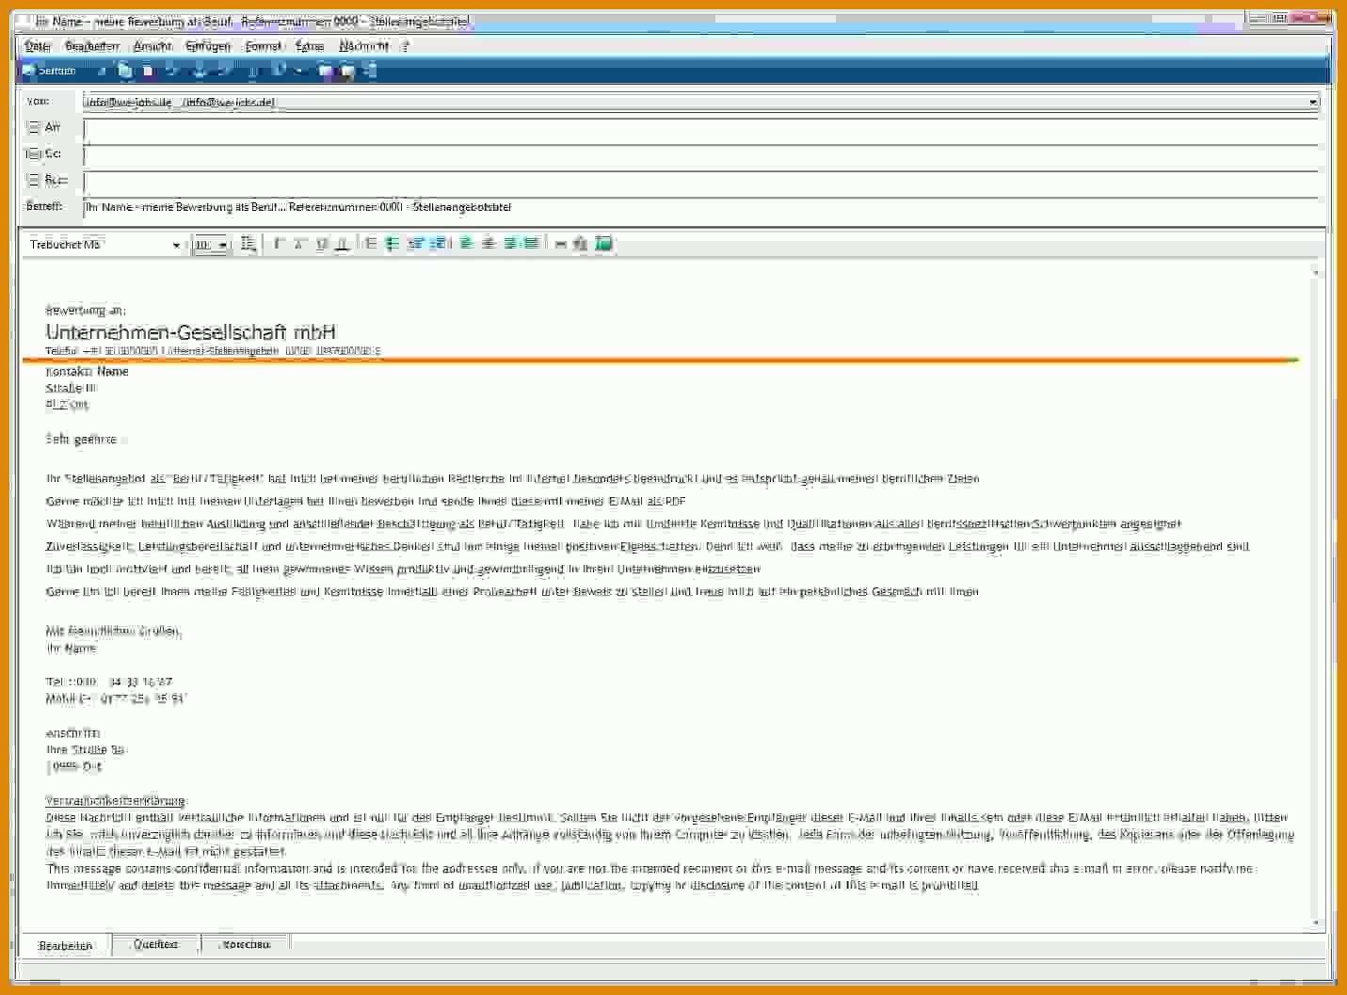
Task: Open the Einfügen menu
Action: coord(208,46)
